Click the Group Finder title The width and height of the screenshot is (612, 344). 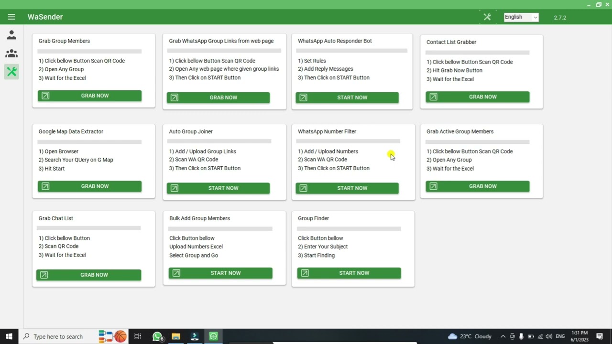click(313, 218)
